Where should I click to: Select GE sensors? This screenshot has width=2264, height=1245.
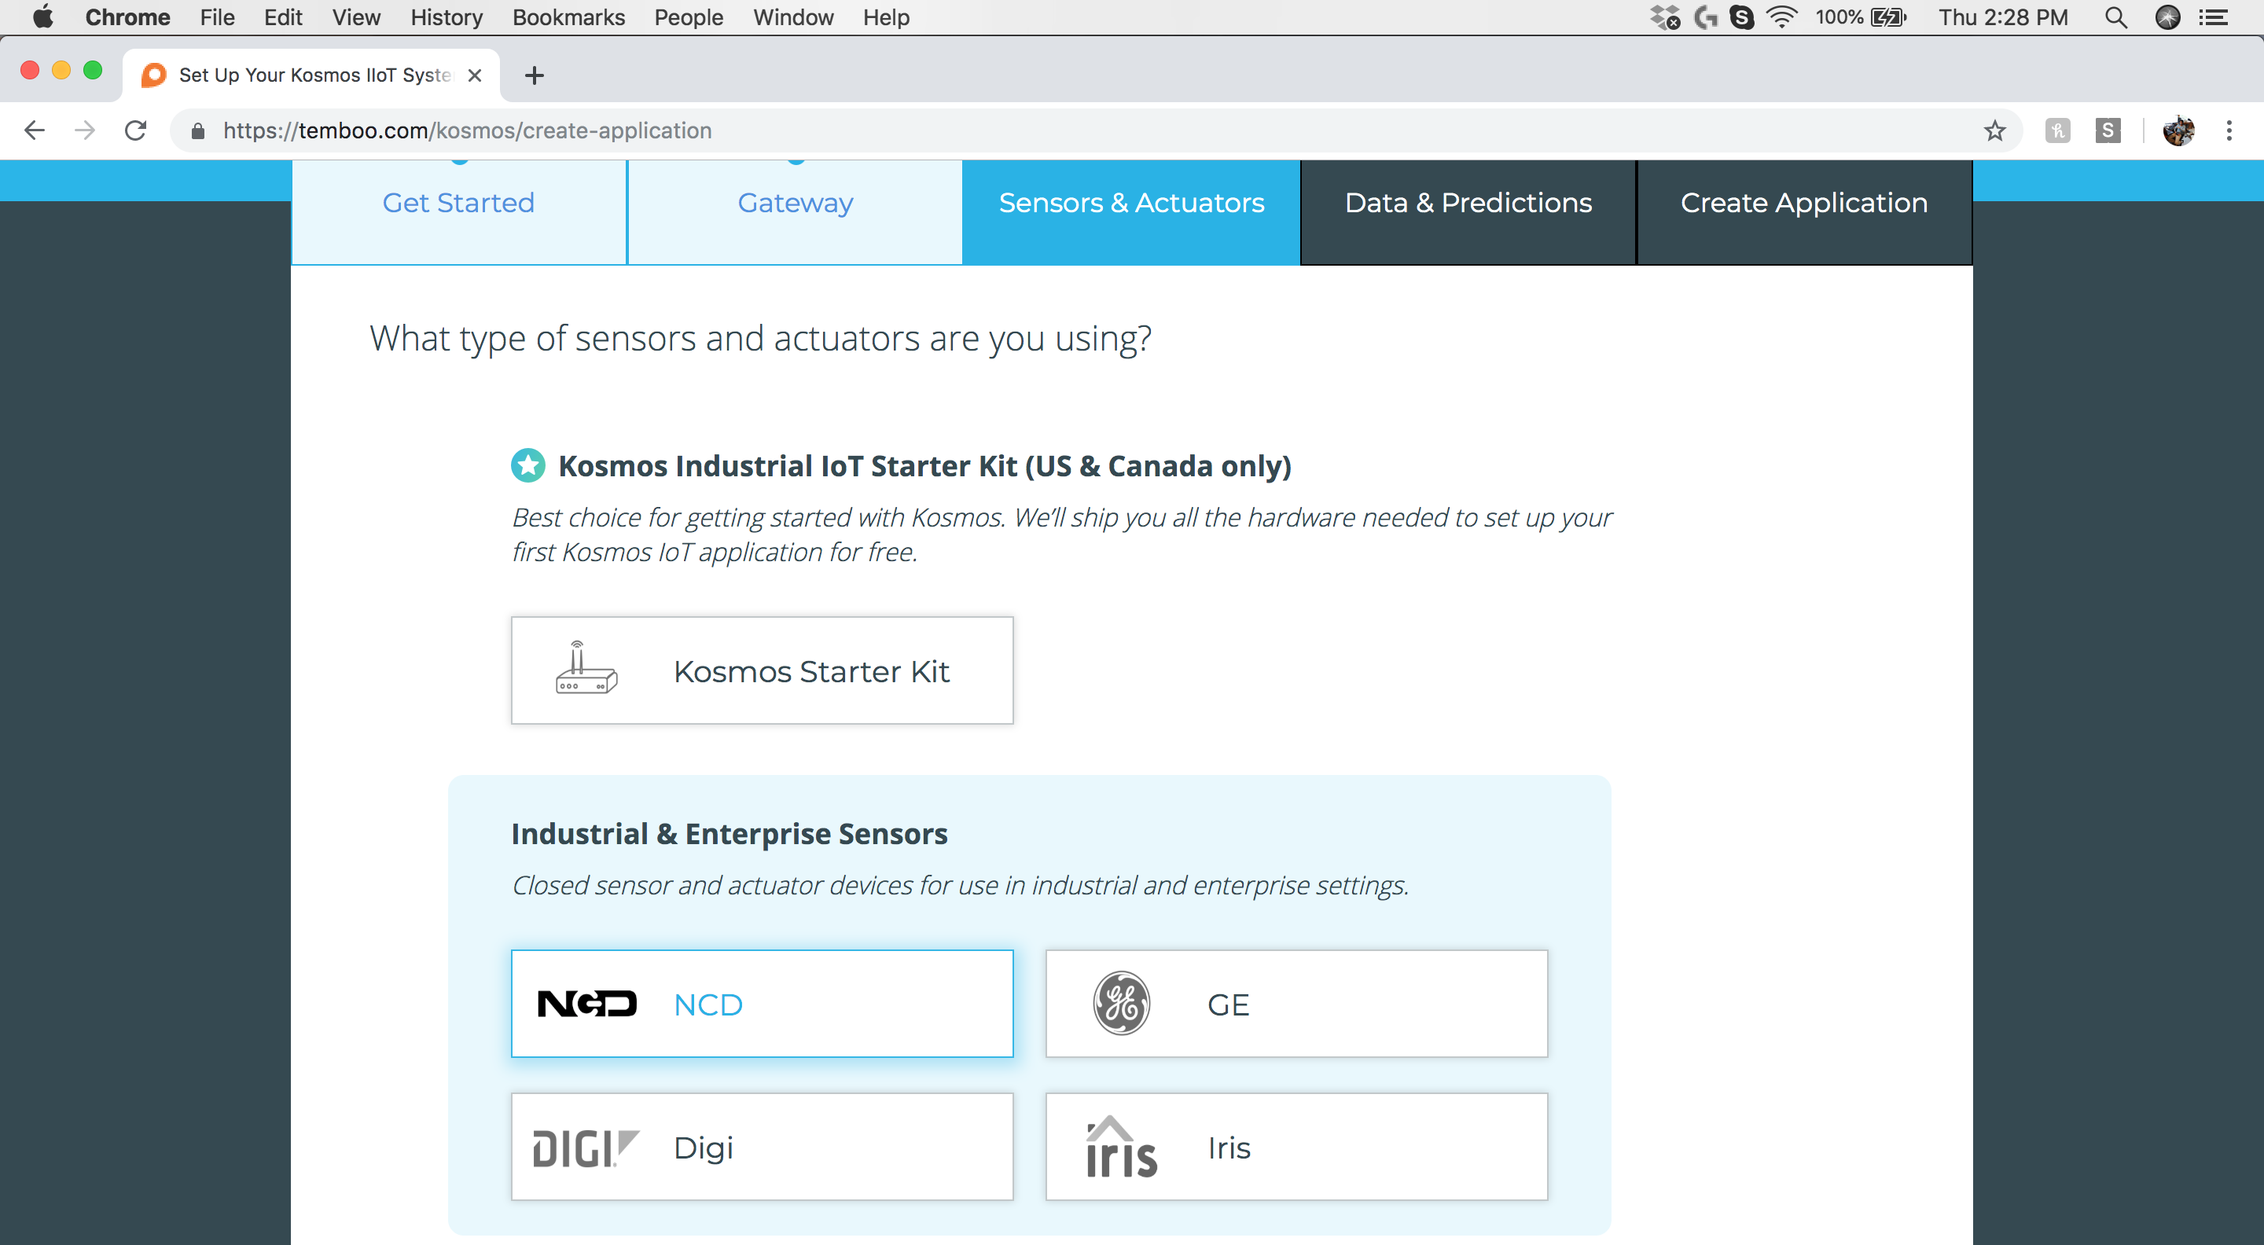[x=1296, y=1004]
